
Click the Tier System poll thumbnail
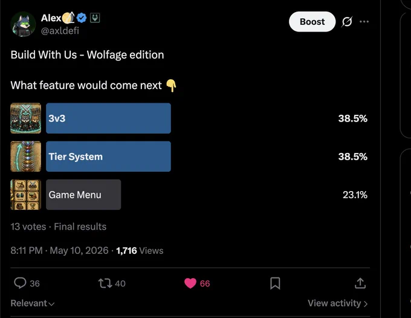coord(25,157)
